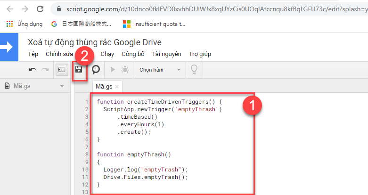Open the Tài nguyên menu
Image resolution: width=368 pixels, height=195 pixels.
pyautogui.click(x=167, y=54)
